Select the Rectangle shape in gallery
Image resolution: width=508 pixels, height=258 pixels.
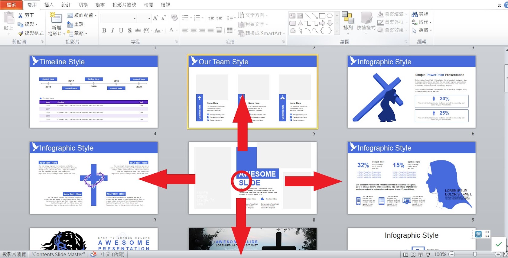coord(322,16)
